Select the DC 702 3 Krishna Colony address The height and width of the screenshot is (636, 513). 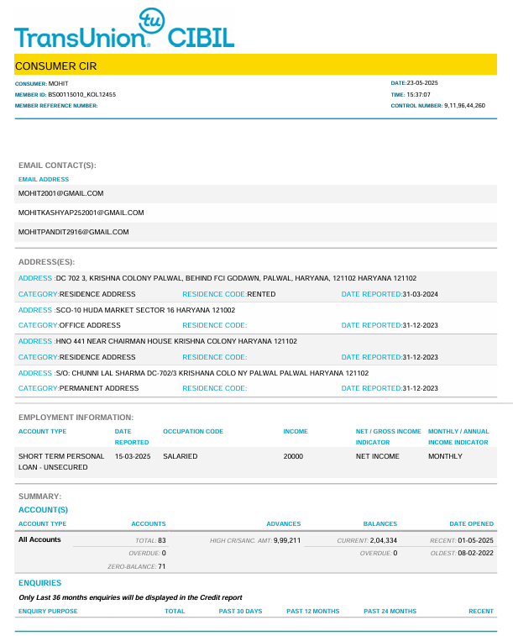click(236, 278)
